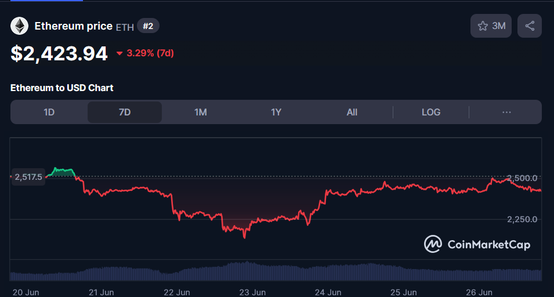Click the 21 Jun date label
Screen dimensions: 554x297
coord(102,292)
